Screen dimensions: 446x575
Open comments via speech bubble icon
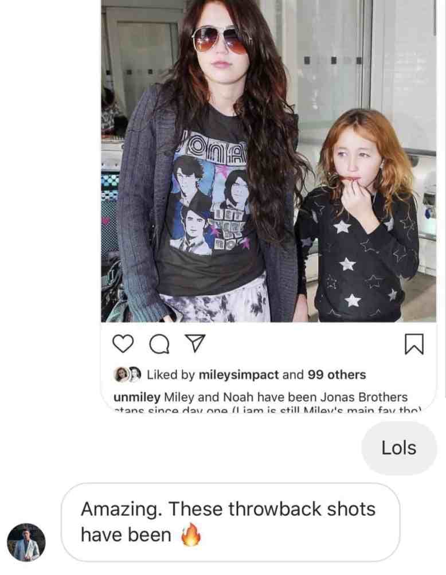(x=159, y=344)
